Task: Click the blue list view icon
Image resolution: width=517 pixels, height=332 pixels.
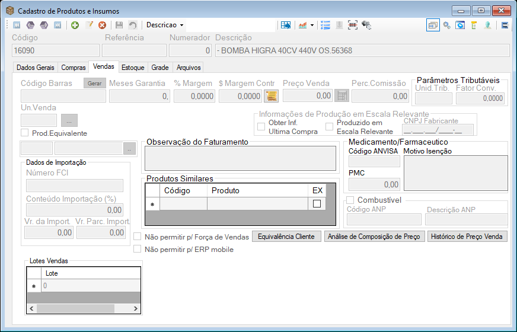Action: tap(325, 25)
